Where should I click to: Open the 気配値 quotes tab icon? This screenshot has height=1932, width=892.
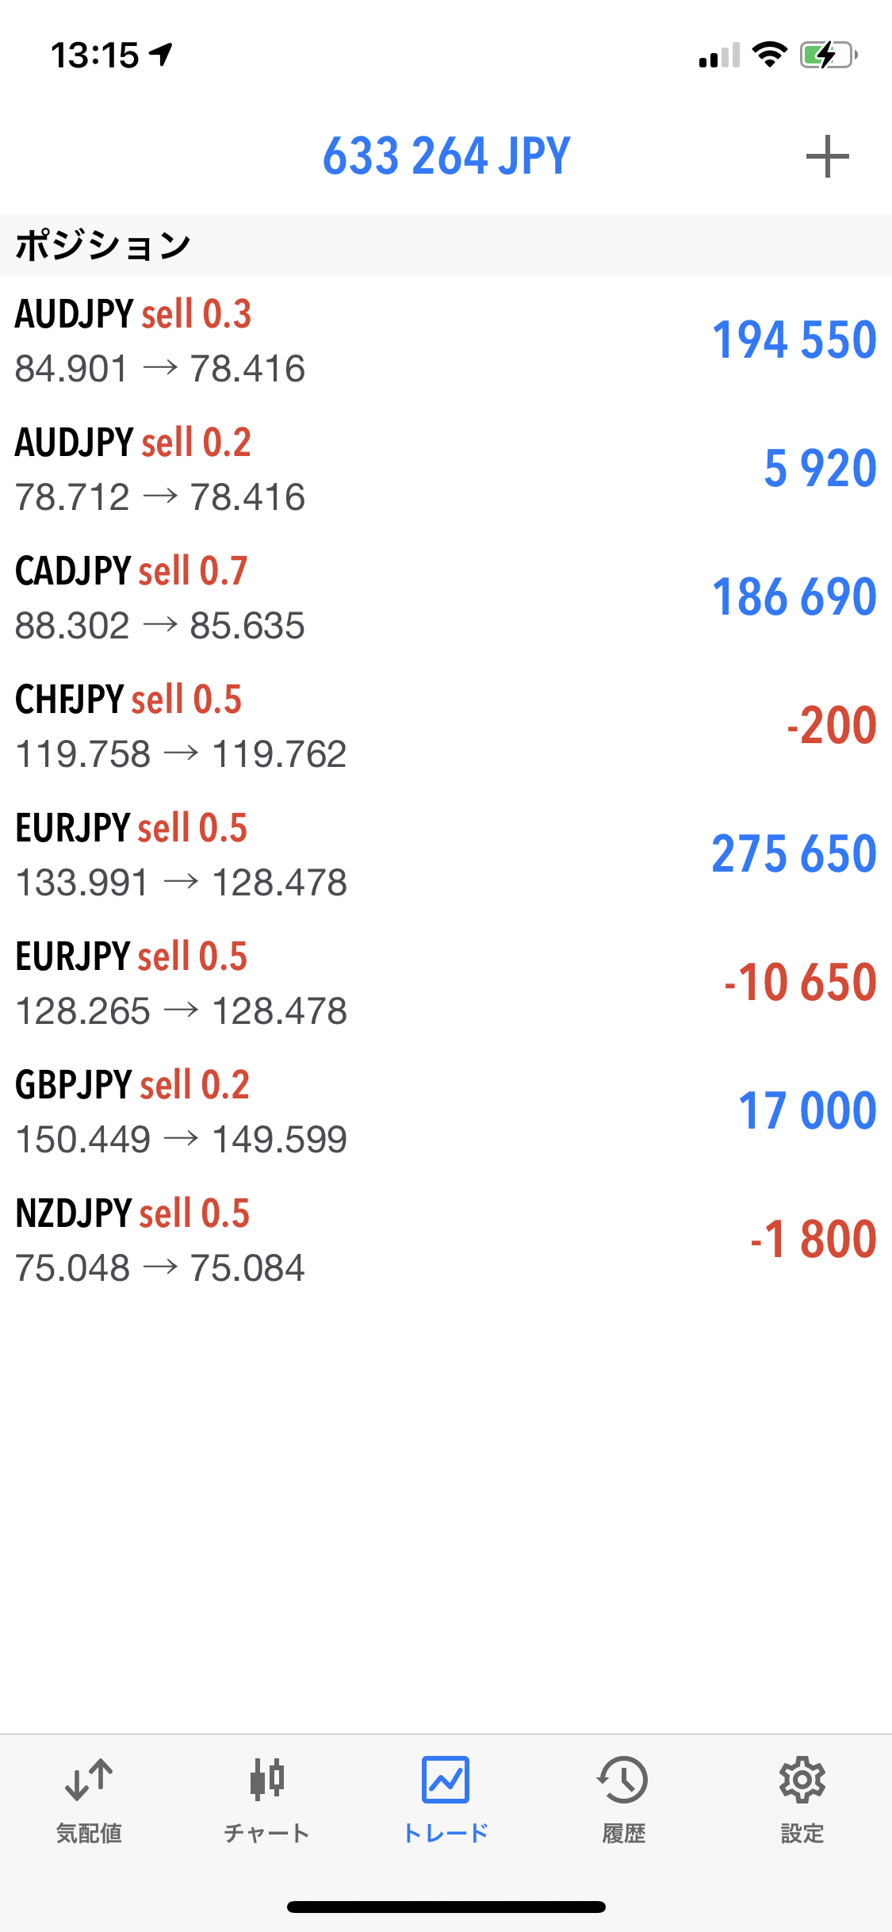pyautogui.click(x=89, y=1780)
